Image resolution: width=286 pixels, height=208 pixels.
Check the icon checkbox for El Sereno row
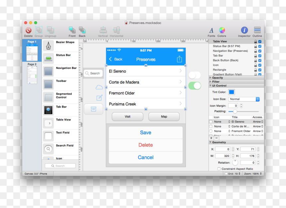(x=211, y=121)
